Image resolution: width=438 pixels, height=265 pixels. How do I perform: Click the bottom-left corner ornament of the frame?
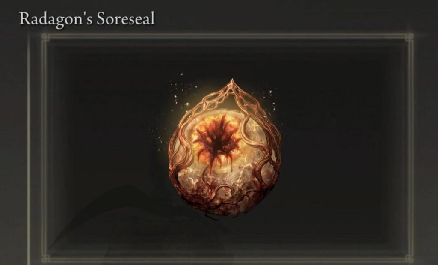click(x=45, y=259)
